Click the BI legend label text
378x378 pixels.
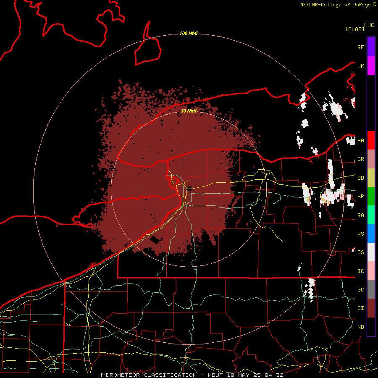point(361,308)
